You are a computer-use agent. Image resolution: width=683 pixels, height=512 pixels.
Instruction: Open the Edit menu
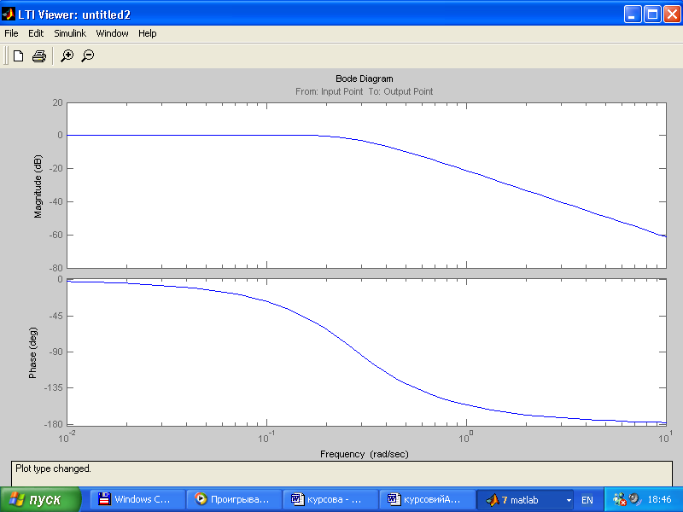[x=36, y=33]
